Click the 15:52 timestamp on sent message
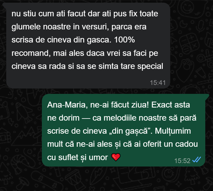The height and width of the screenshot is (191, 213). coord(182,161)
